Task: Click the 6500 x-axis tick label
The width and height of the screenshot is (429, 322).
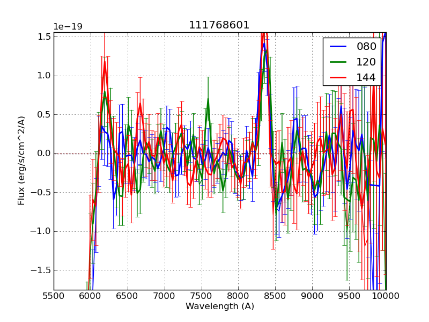Action: pos(128,296)
